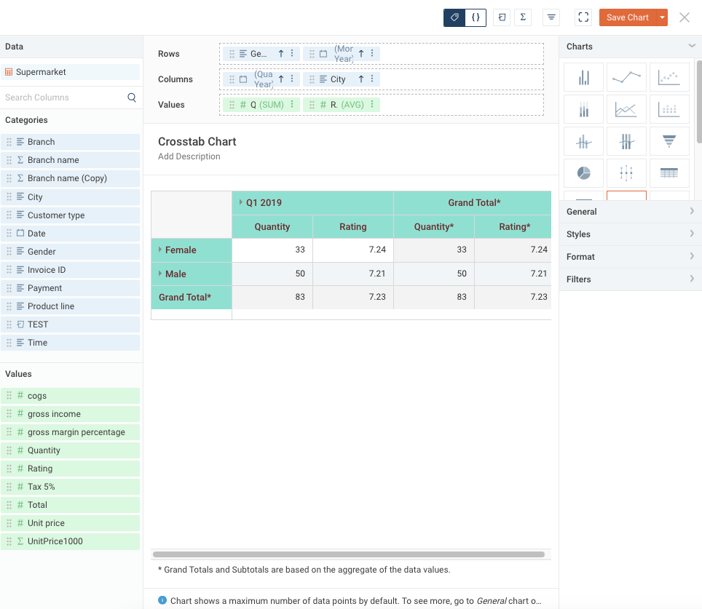Open the Filters section
This screenshot has height=609, width=702.
(631, 279)
